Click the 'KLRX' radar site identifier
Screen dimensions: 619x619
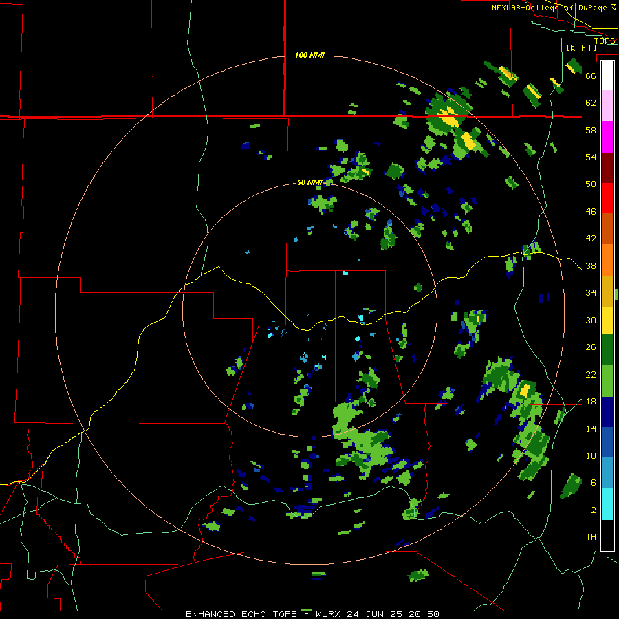[327, 614]
